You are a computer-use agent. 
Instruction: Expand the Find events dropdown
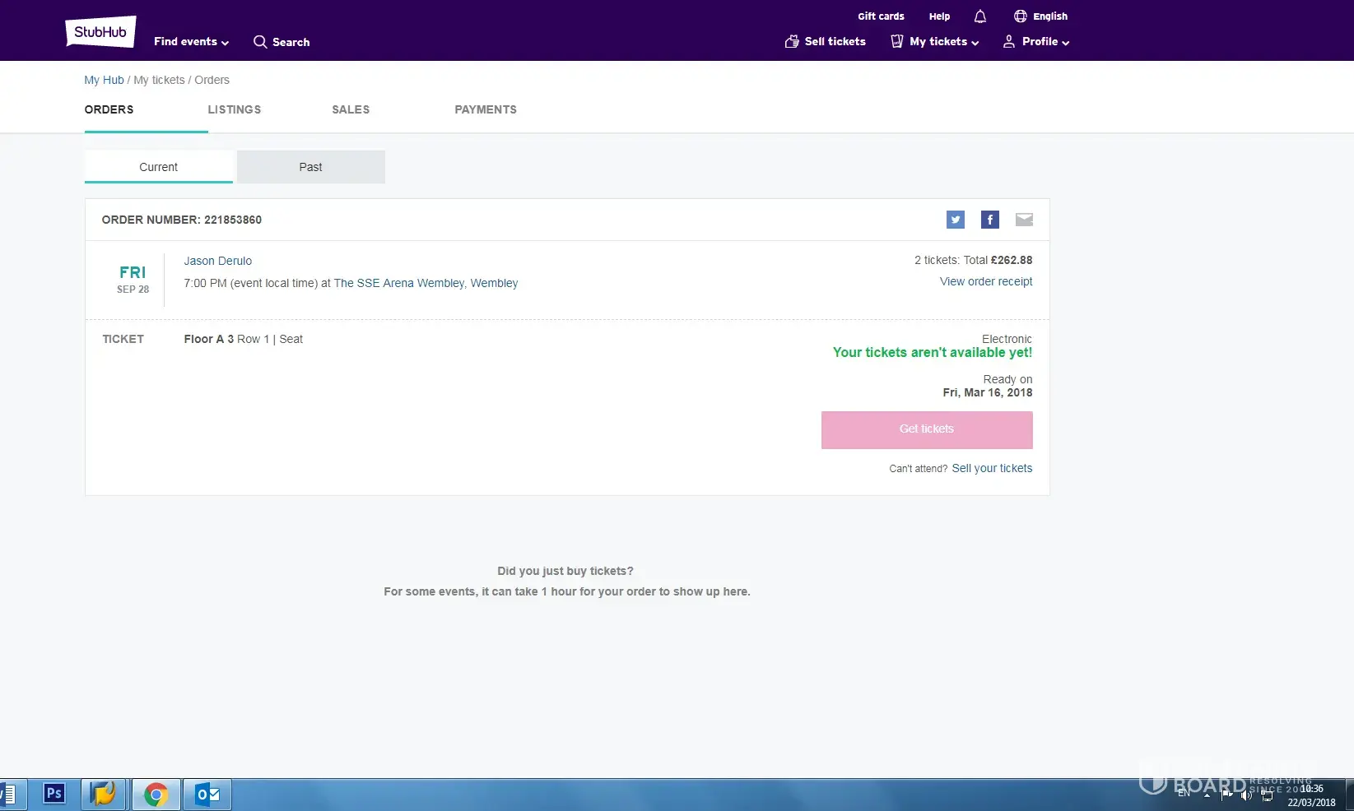(x=191, y=42)
